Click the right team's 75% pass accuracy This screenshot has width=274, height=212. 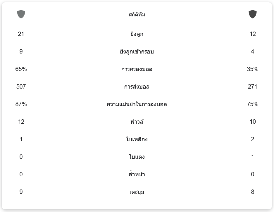tap(253, 104)
